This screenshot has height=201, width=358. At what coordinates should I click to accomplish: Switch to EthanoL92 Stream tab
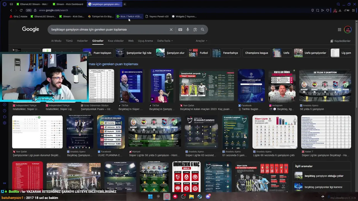[x=32, y=4]
